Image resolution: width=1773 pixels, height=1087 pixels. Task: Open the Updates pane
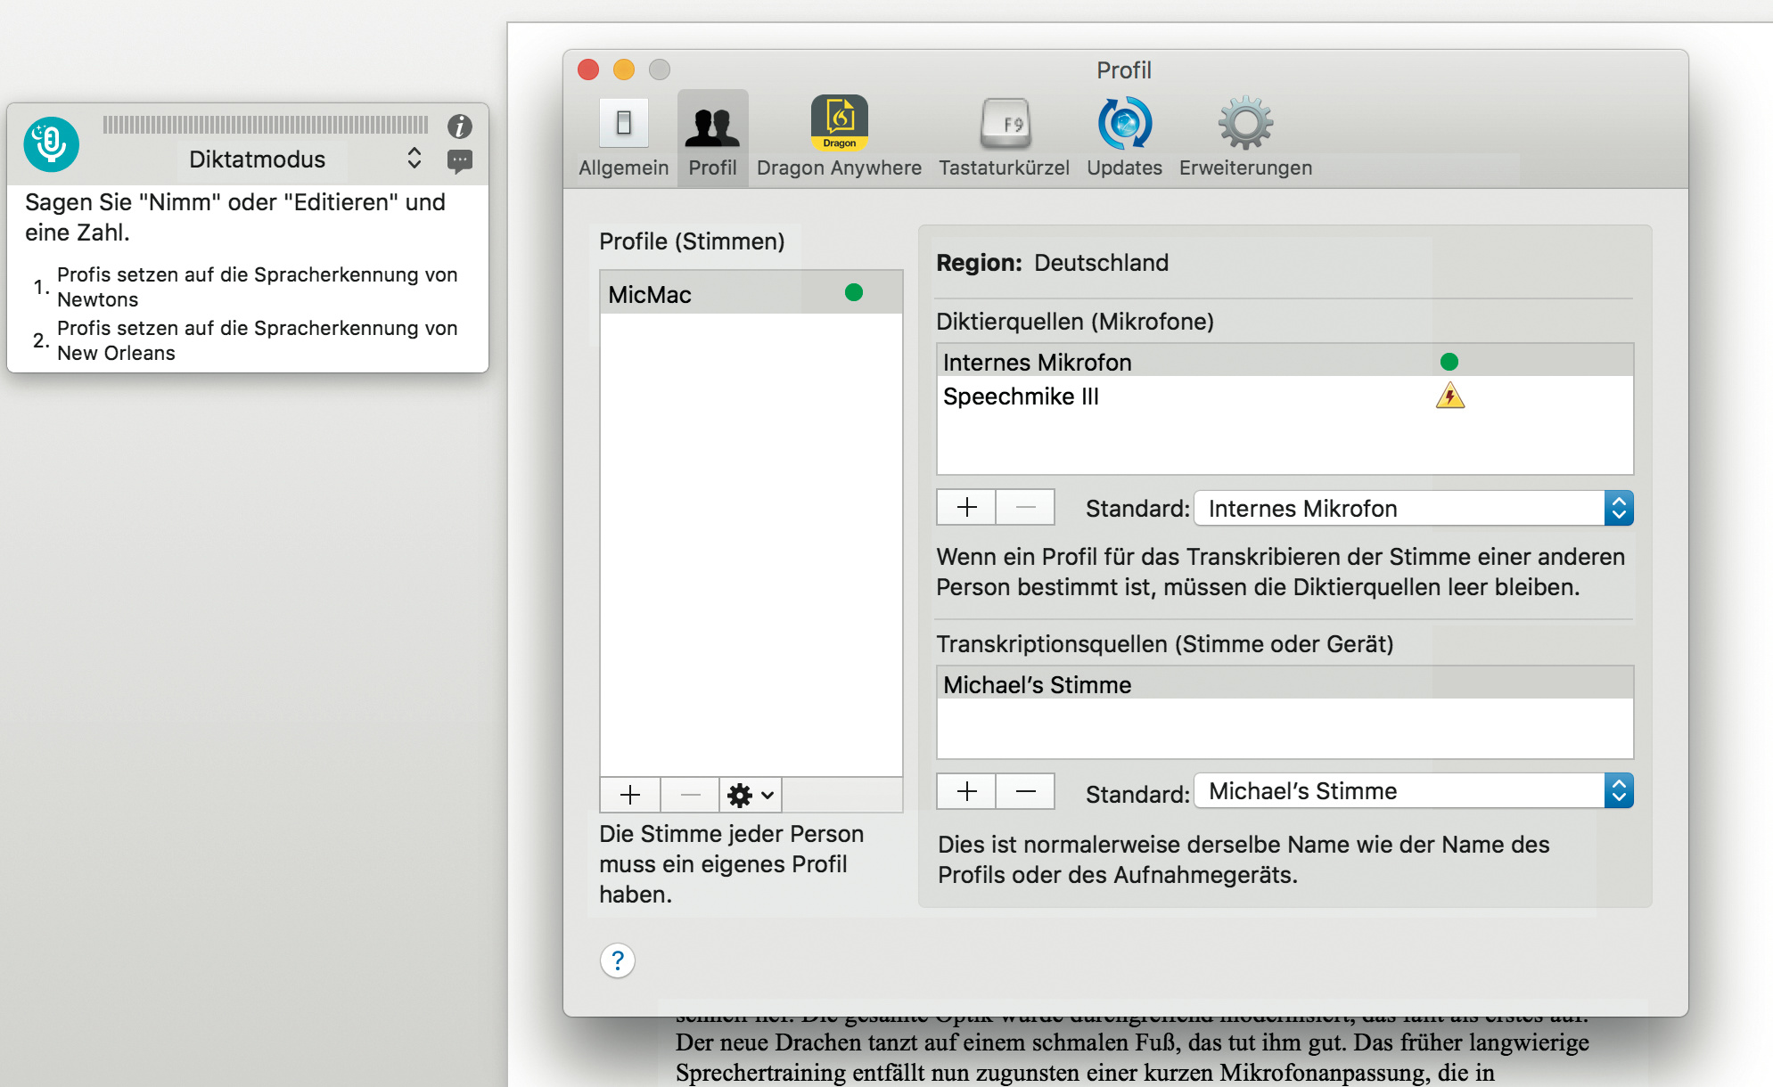pos(1124,138)
